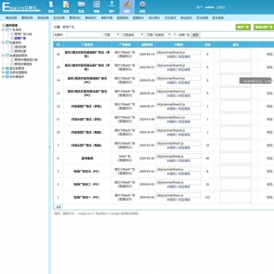Click 标签调用 link in ad ID 12 row
274x274 pixels.
pos(184,109)
